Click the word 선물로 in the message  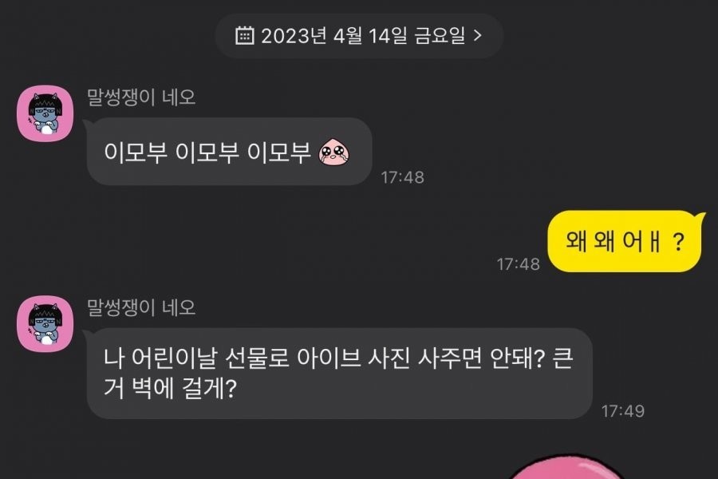pyautogui.click(x=257, y=358)
